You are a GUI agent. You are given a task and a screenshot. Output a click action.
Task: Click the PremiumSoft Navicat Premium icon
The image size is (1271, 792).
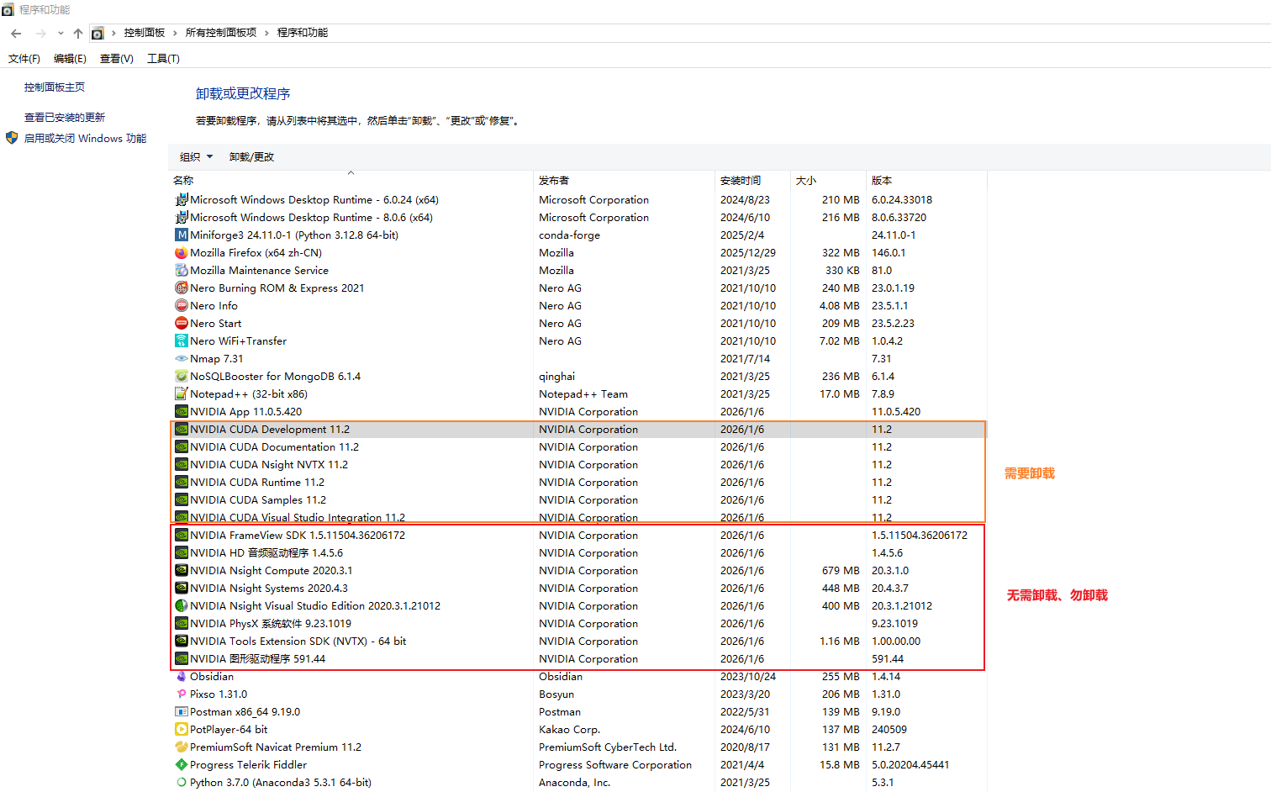181,747
